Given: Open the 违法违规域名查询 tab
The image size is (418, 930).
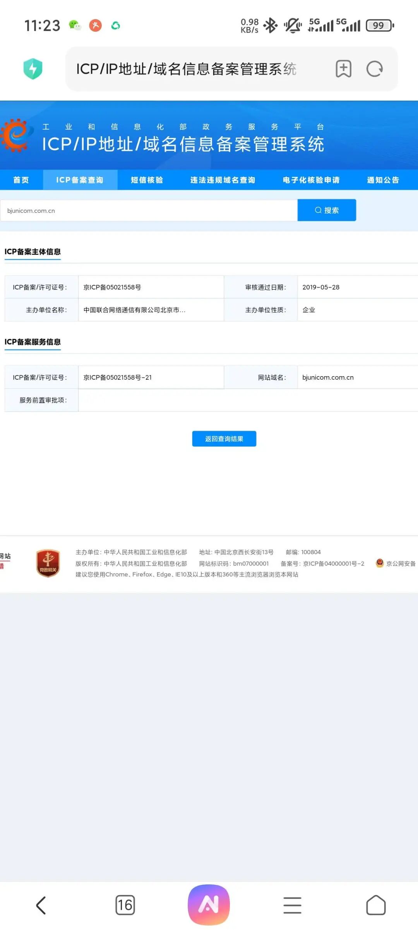Looking at the screenshot, I should point(223,180).
